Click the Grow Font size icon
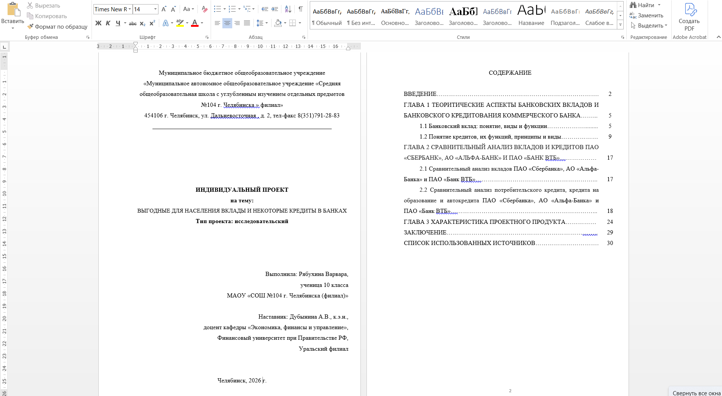Screen dimensions: 722x396 coord(164,9)
